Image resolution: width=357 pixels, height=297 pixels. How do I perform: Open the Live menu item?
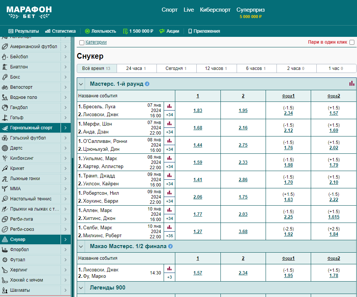click(189, 10)
